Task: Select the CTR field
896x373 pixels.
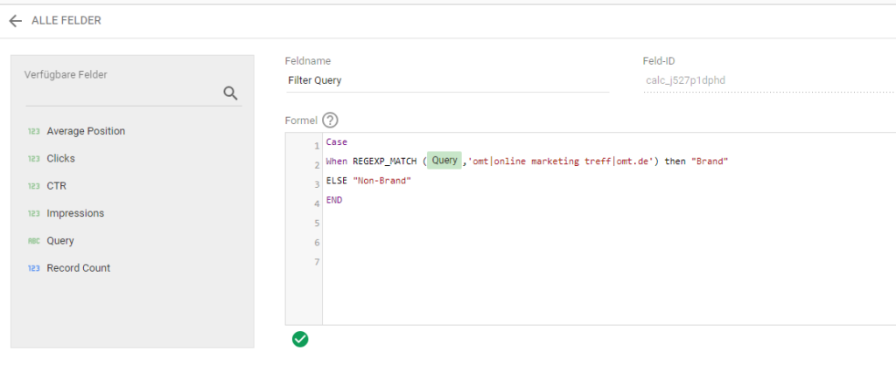Action: tap(57, 186)
